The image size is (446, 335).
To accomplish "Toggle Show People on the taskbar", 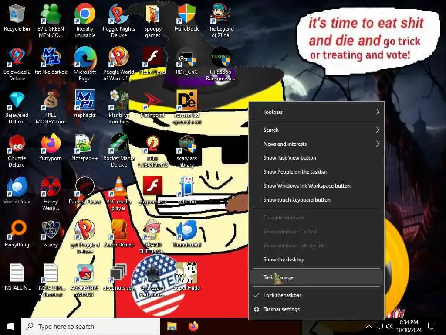I will 316,171.
